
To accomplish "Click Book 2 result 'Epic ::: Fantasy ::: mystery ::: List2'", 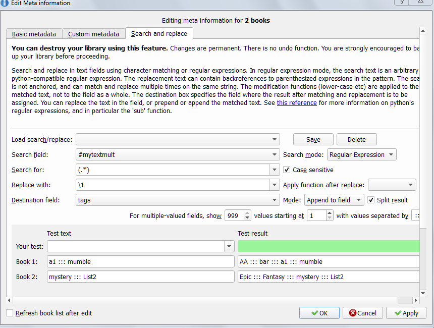I will click(x=329, y=277).
